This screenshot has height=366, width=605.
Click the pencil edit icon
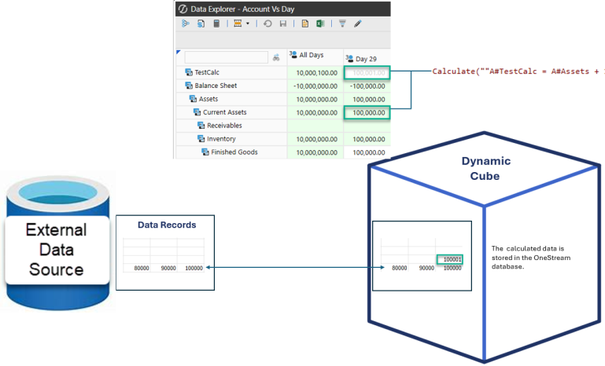tap(357, 24)
